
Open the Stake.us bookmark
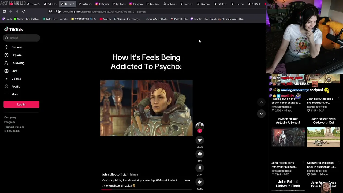(127, 19)
